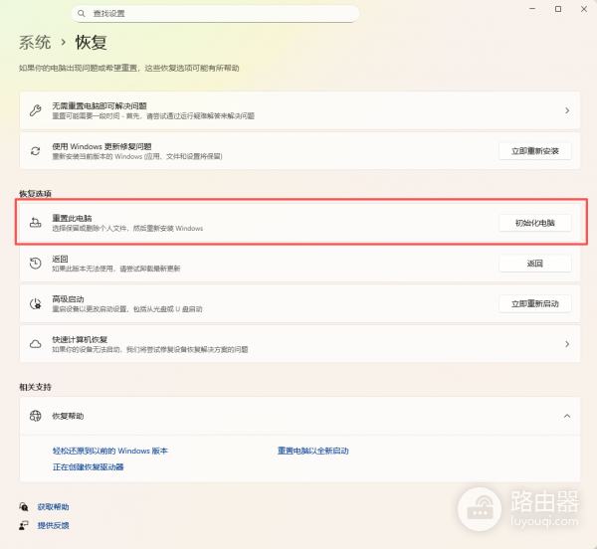Viewport: 597px width, 549px height.
Task: Click 高级启动 title text
Action: tap(68, 299)
